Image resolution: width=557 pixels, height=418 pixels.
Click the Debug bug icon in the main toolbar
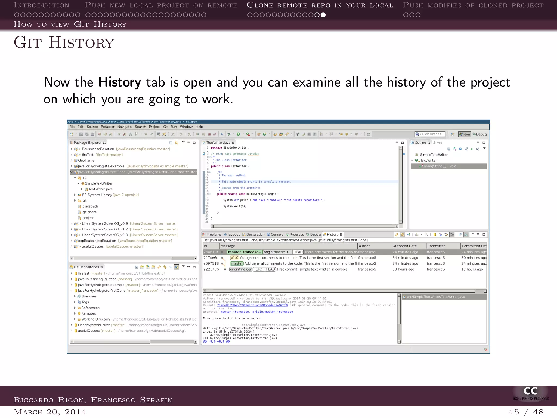[x=229, y=134]
